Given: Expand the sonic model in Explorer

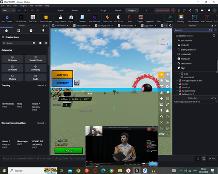Looking at the screenshot, I should point(177,84).
